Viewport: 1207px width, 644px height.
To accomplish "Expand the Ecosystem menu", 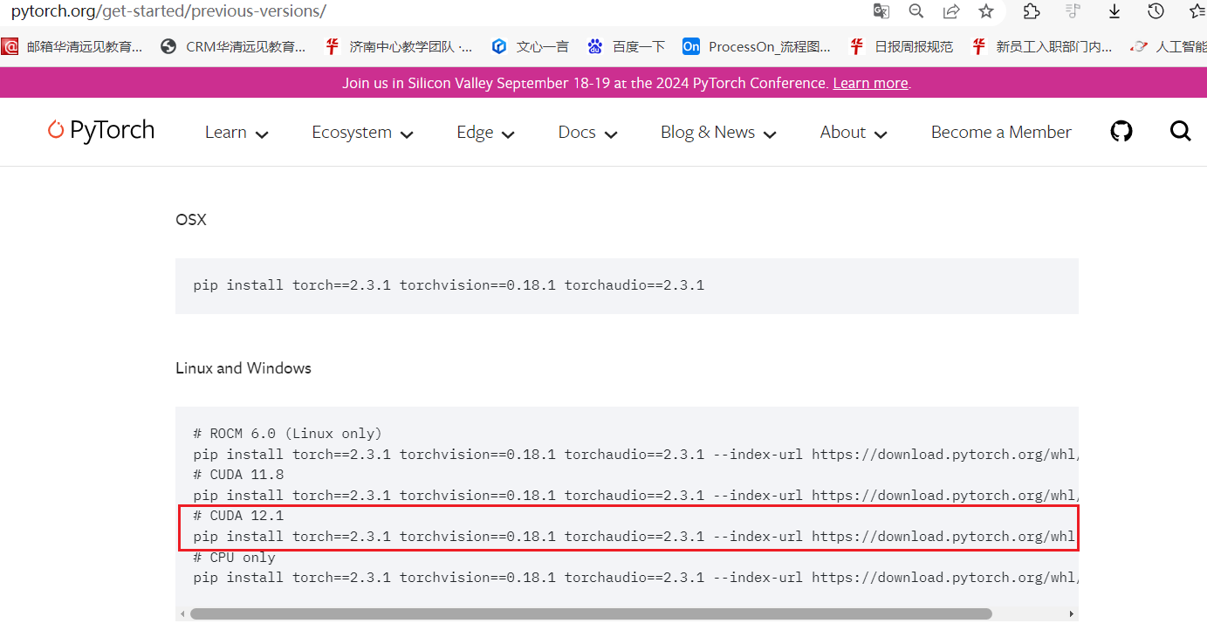I will tap(362, 132).
